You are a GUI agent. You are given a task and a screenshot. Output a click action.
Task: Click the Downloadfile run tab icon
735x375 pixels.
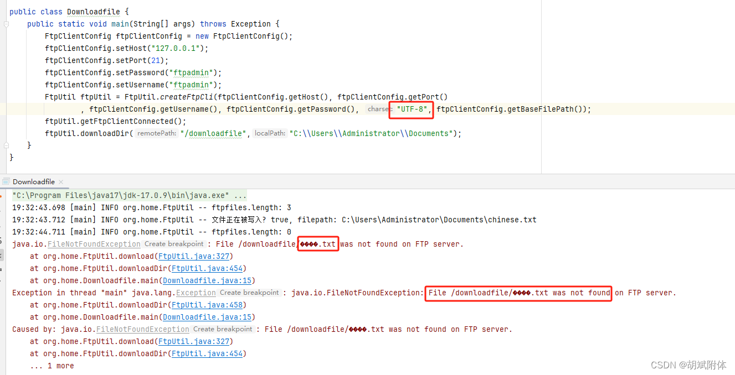[x=6, y=181]
